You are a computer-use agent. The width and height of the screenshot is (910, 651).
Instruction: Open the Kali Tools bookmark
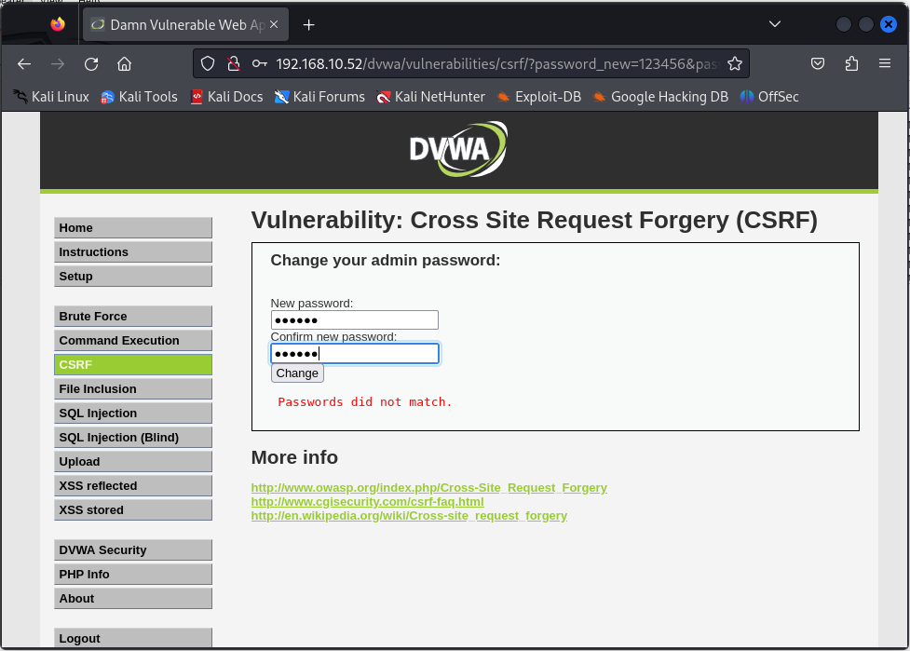pyautogui.click(x=140, y=97)
